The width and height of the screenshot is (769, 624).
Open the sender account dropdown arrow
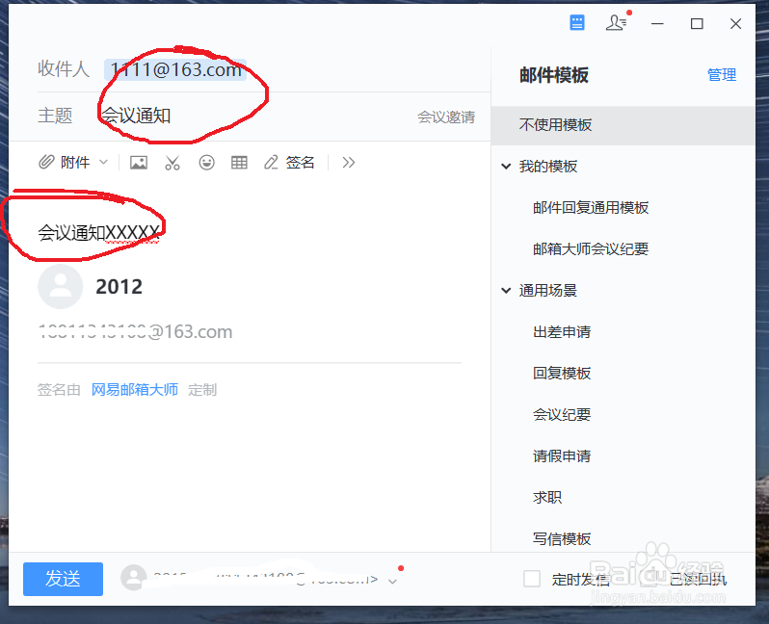coord(392,582)
